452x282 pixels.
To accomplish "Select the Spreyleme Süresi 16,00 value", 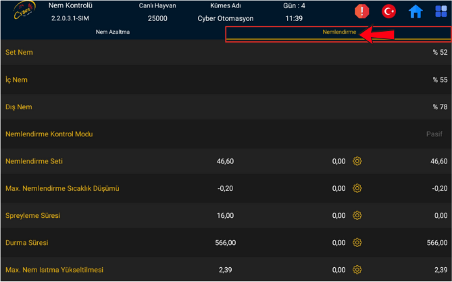I will pyautogui.click(x=225, y=215).
